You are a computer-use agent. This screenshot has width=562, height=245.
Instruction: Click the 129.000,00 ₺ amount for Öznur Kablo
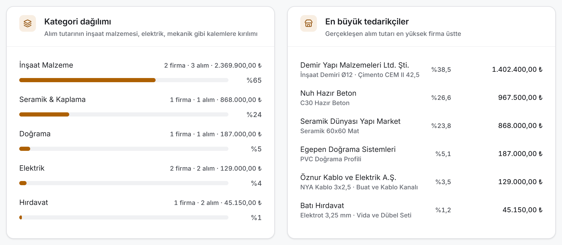(520, 182)
